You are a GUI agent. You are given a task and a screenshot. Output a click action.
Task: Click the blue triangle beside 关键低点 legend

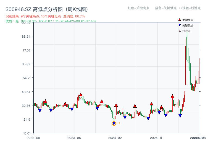180,25
